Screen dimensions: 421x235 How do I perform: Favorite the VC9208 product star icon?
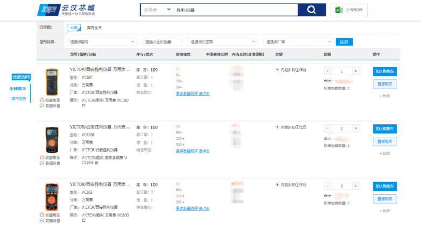click(x=42, y=158)
